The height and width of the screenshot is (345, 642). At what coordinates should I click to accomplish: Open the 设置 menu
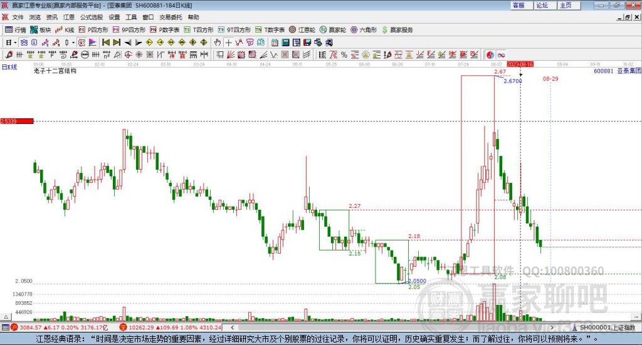114,17
